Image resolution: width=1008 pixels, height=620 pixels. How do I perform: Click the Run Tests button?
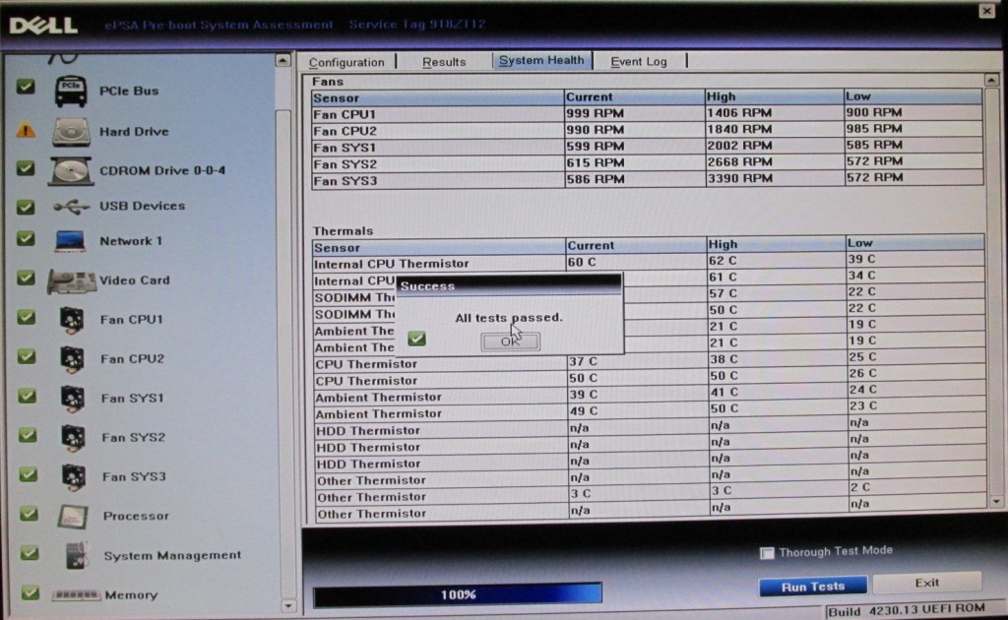click(x=813, y=587)
